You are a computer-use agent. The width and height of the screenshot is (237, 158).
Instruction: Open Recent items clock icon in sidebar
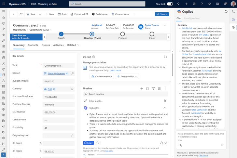click(x=4, y=23)
